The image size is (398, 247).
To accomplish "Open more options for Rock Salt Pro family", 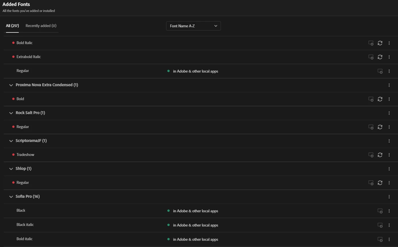I will click(x=389, y=113).
